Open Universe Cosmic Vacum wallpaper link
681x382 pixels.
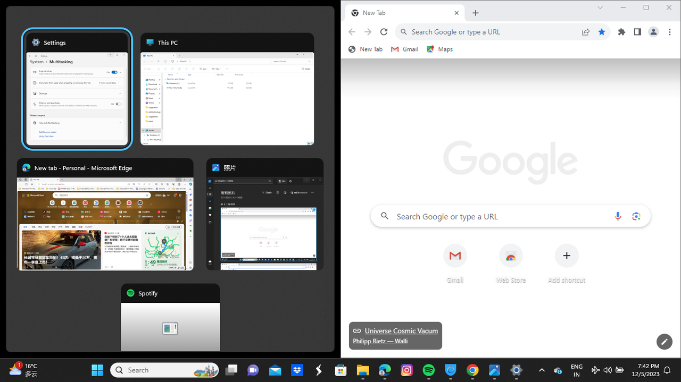[x=401, y=330]
